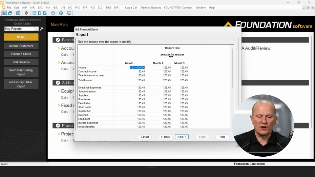Click the boxed X close-window toolbar icon
The image size is (315, 177).
tap(18, 13)
